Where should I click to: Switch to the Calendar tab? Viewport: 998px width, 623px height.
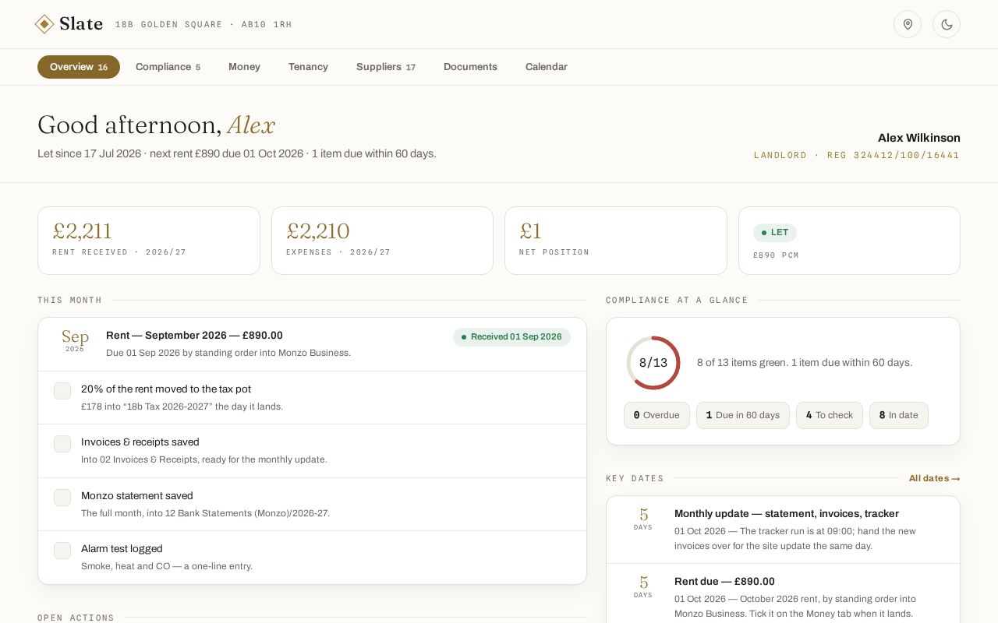pyautogui.click(x=547, y=67)
